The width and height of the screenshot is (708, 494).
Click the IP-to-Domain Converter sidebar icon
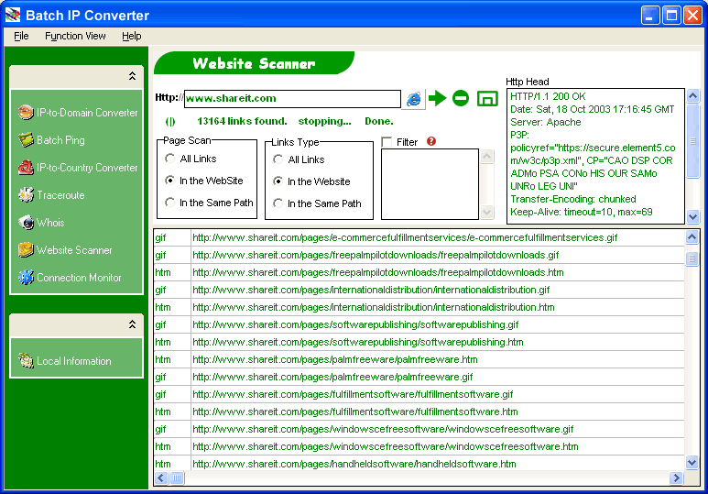(26, 112)
